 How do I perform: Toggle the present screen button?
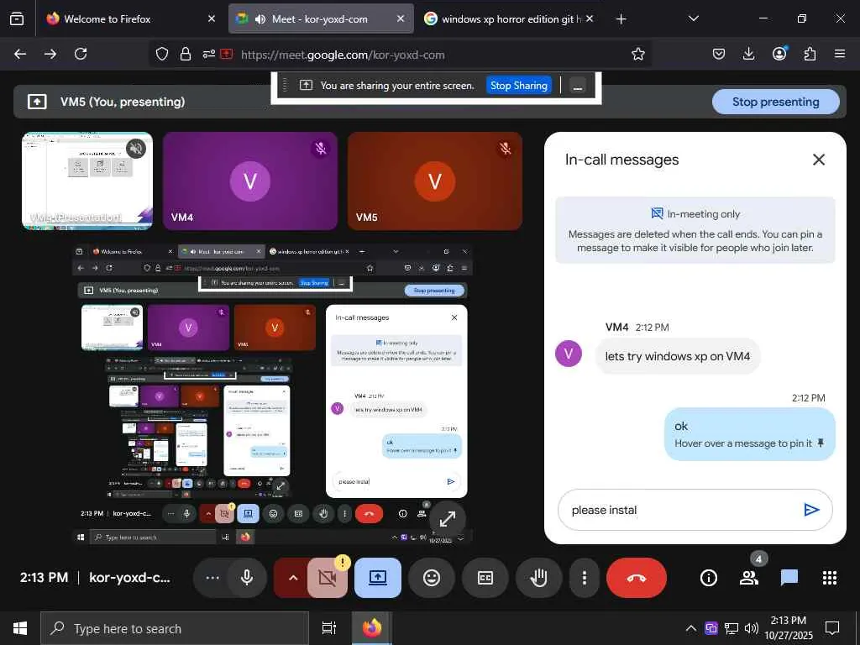(378, 578)
